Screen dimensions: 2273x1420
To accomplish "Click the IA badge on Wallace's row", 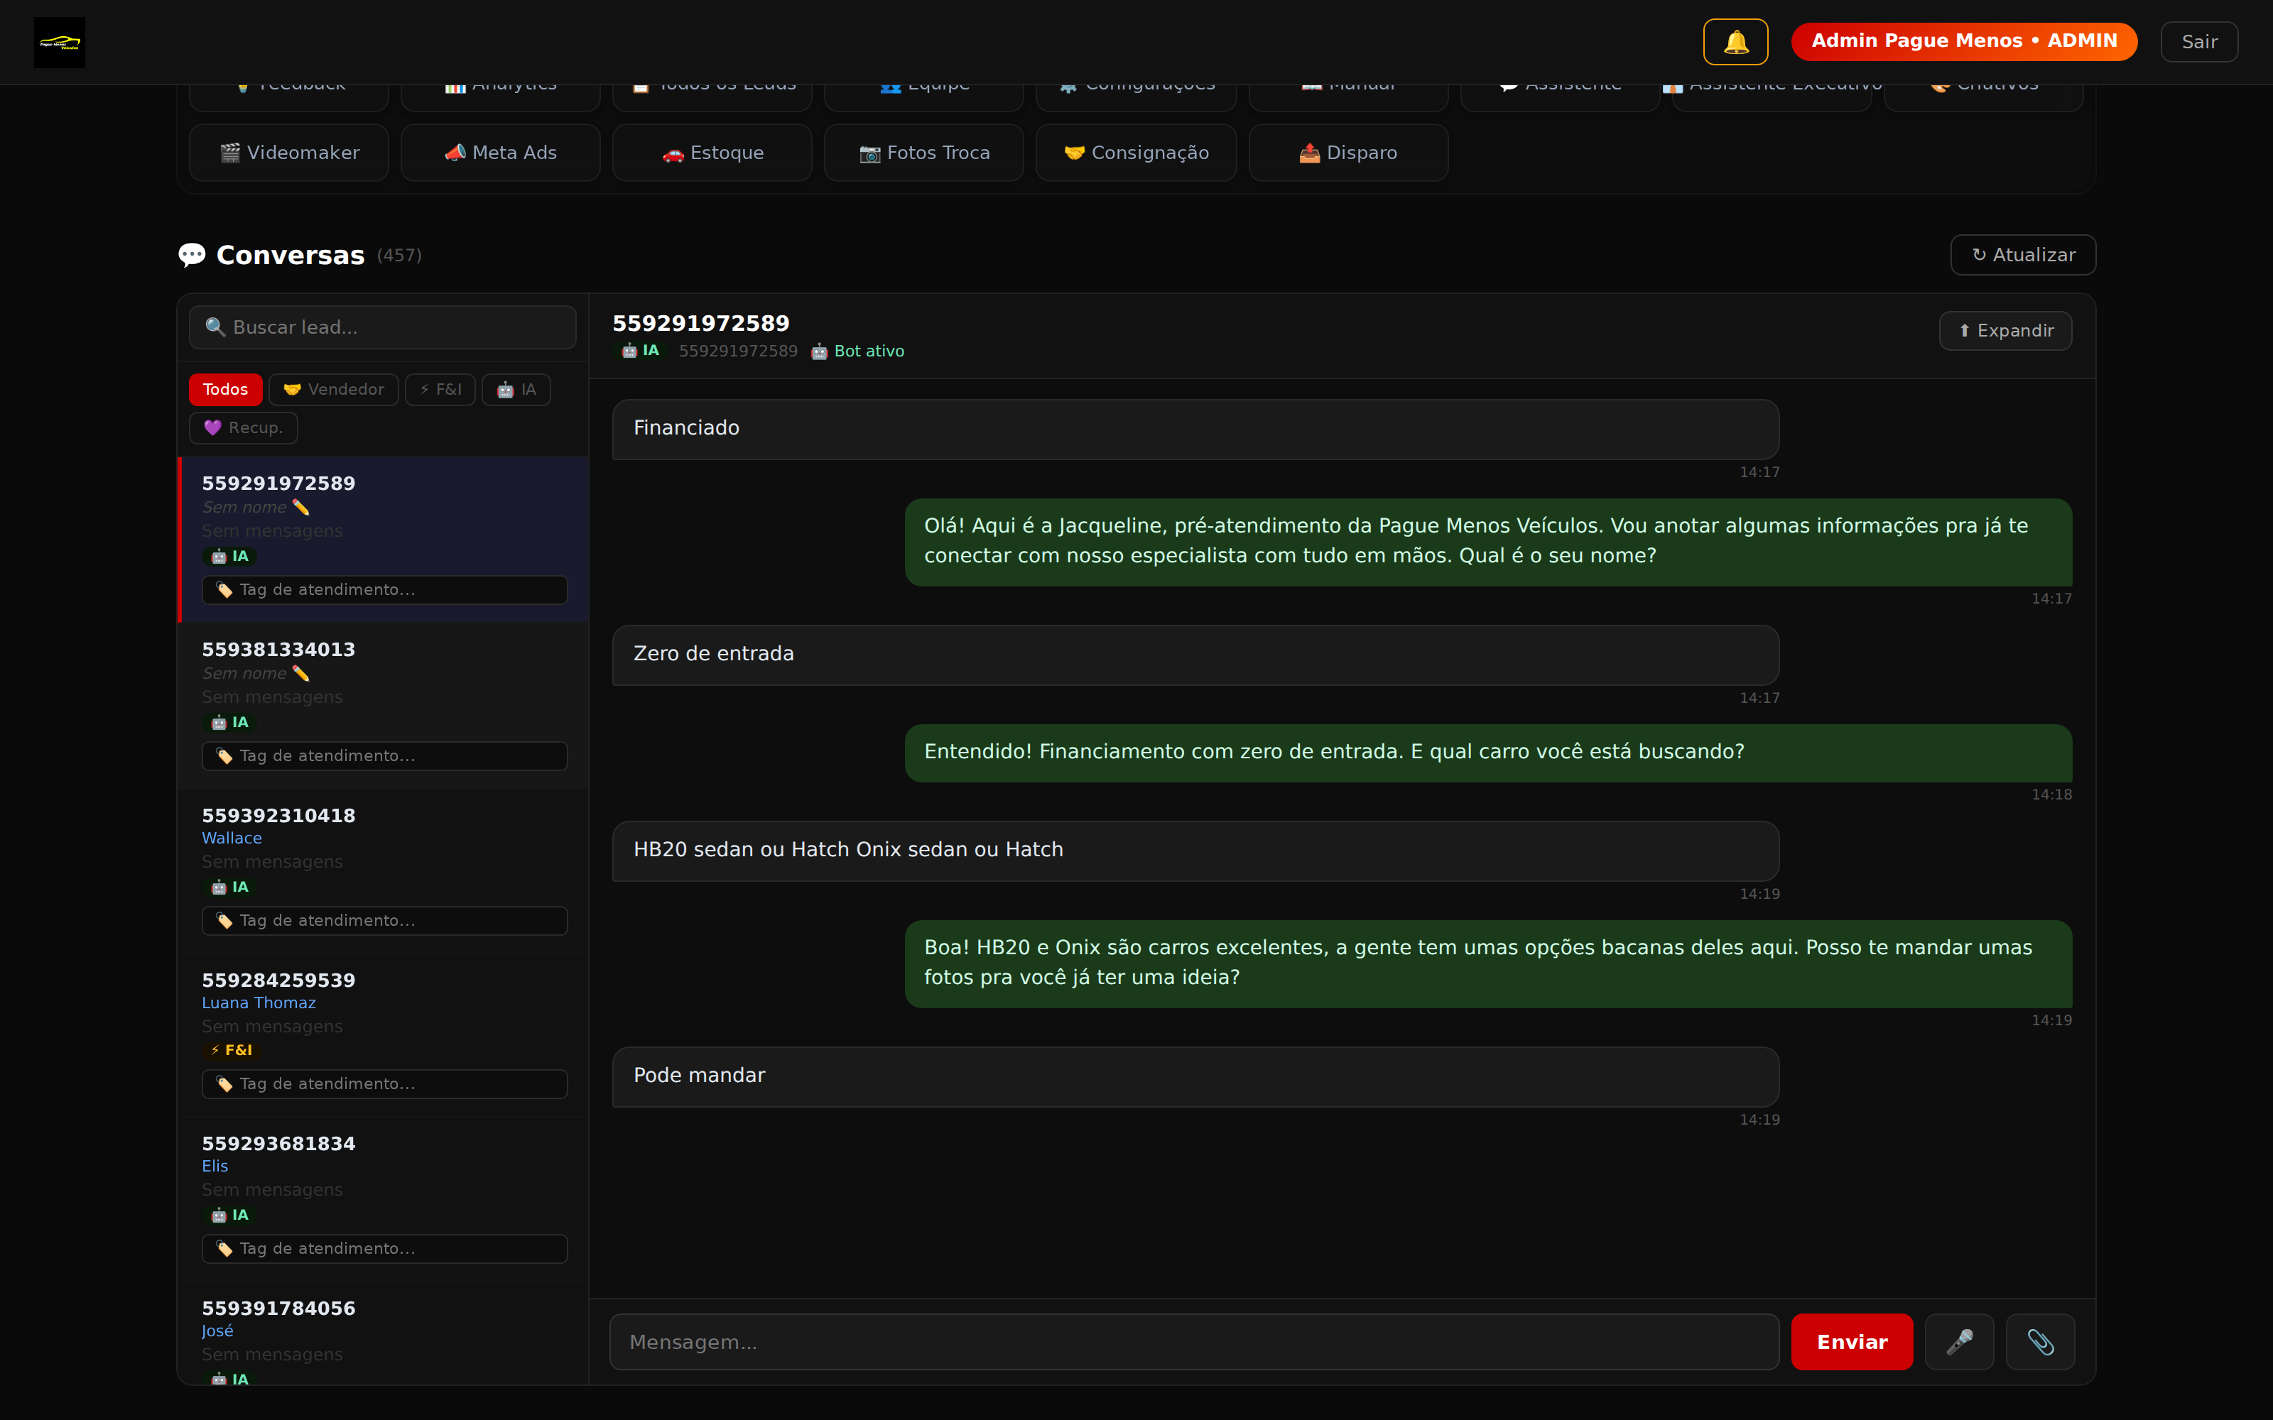I will (x=229, y=887).
